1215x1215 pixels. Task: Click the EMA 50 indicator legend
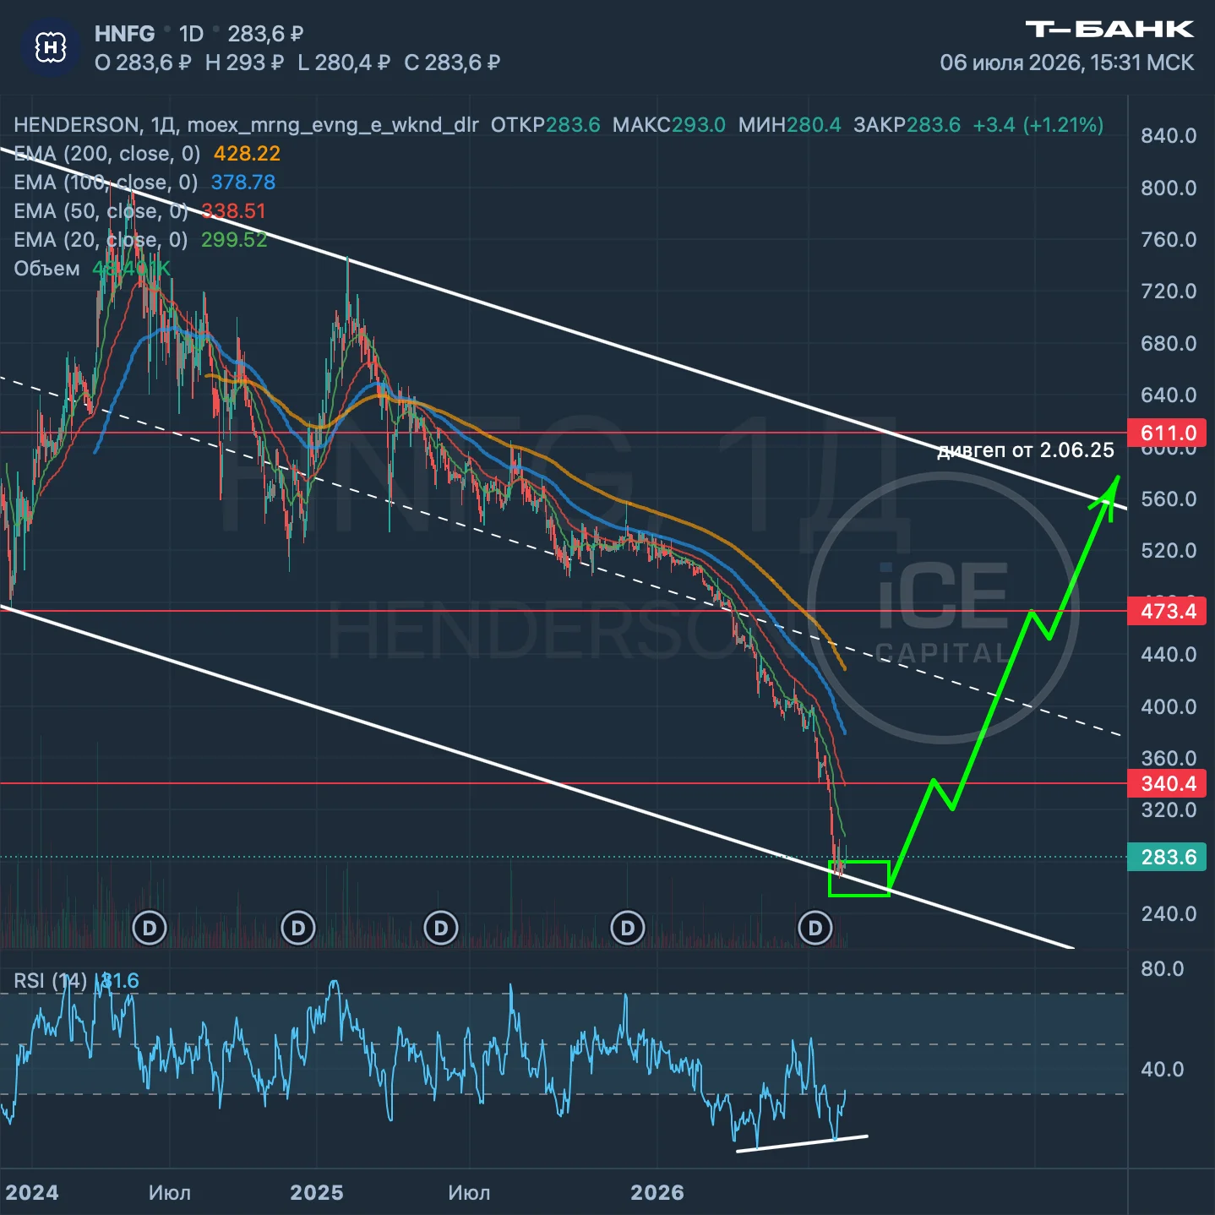click(x=139, y=211)
